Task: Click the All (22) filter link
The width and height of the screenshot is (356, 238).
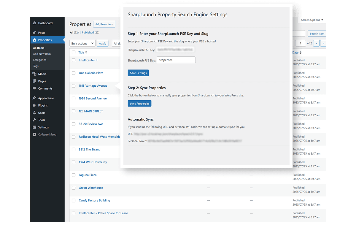Action: tap(74, 33)
